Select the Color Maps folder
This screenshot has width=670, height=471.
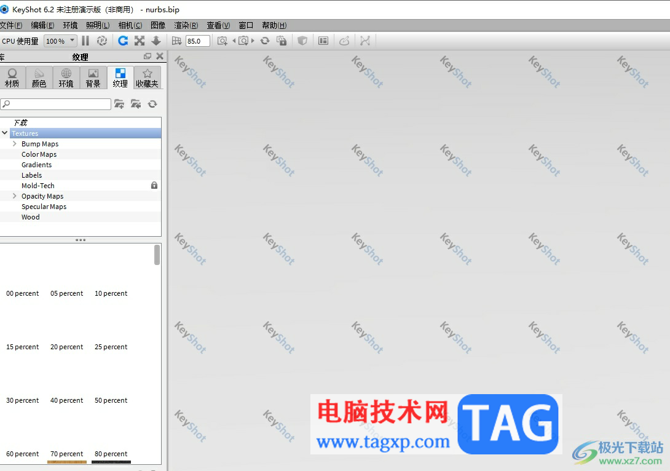coord(39,154)
